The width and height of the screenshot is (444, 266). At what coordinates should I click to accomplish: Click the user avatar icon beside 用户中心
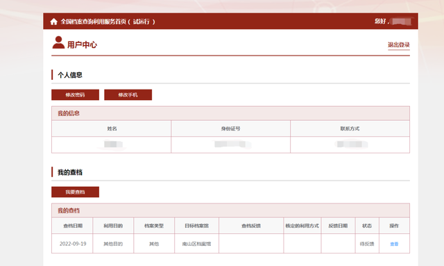pos(58,42)
